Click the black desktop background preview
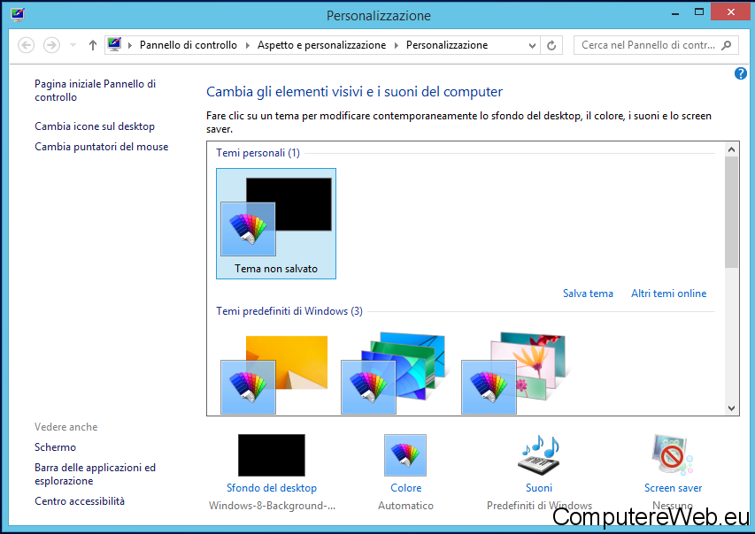Viewport: 755px width, 534px height. tap(272, 455)
